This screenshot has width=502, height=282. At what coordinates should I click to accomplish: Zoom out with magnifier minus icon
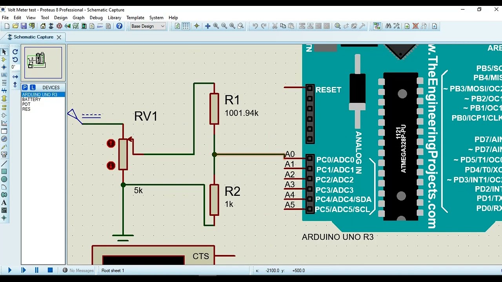pos(224,26)
